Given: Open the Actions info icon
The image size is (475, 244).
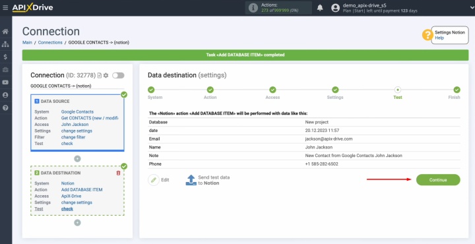Looking at the screenshot, I should coord(253,8).
